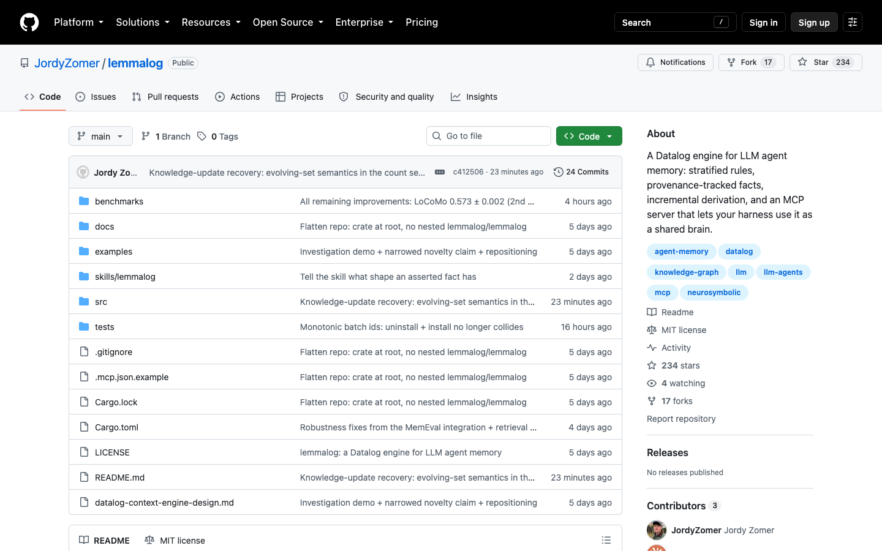The width and height of the screenshot is (882, 551).
Task: Open the main branch selector dropdown
Action: coord(100,136)
